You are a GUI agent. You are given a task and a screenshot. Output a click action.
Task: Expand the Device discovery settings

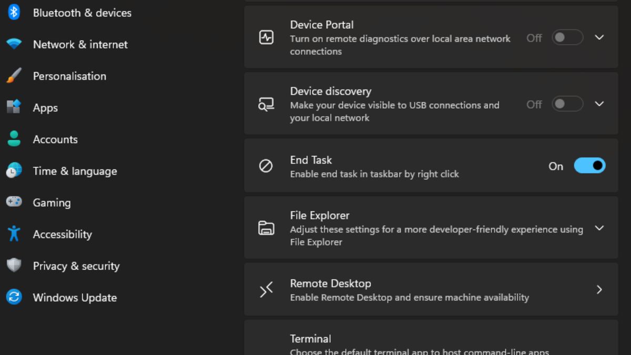pos(599,104)
